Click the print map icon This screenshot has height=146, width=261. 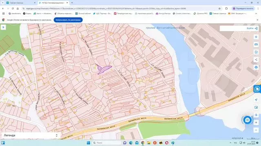coord(256,67)
